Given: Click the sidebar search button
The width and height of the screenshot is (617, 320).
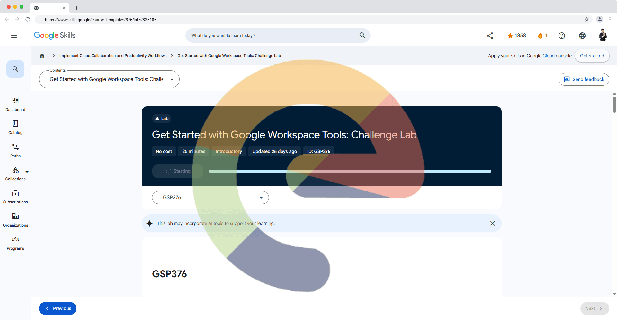Looking at the screenshot, I should tap(15, 69).
